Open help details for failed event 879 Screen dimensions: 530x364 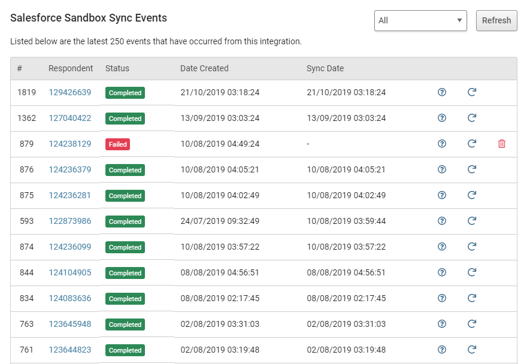tap(442, 144)
